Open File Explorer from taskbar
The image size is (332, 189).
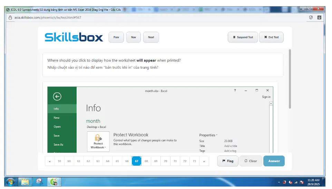[25, 182]
